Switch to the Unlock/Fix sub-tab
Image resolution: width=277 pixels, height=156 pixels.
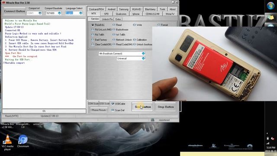tap(107, 19)
